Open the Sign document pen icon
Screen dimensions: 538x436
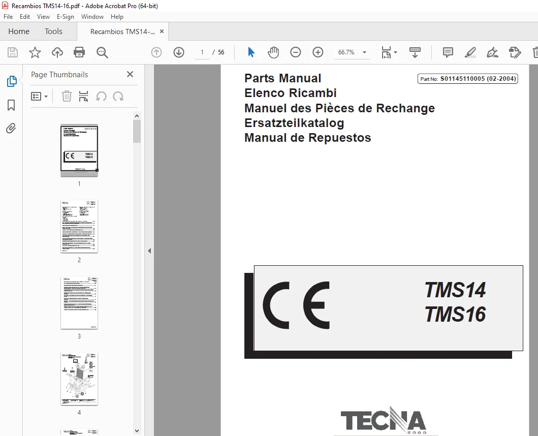tap(492, 52)
